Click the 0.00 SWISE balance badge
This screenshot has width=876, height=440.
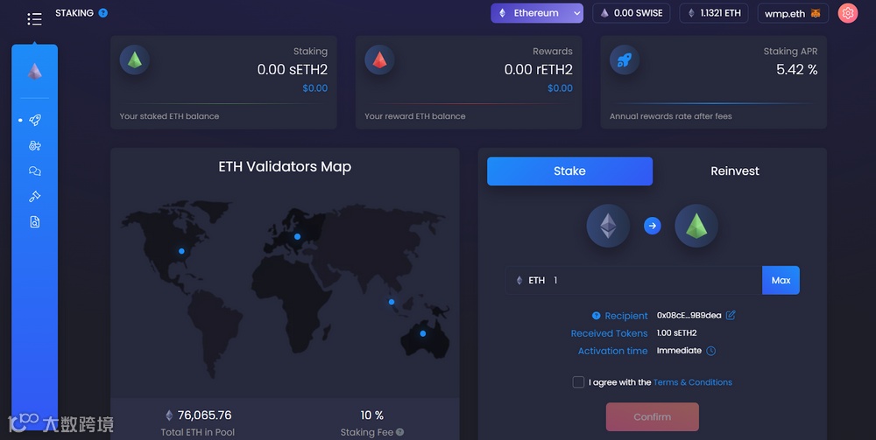(x=632, y=13)
